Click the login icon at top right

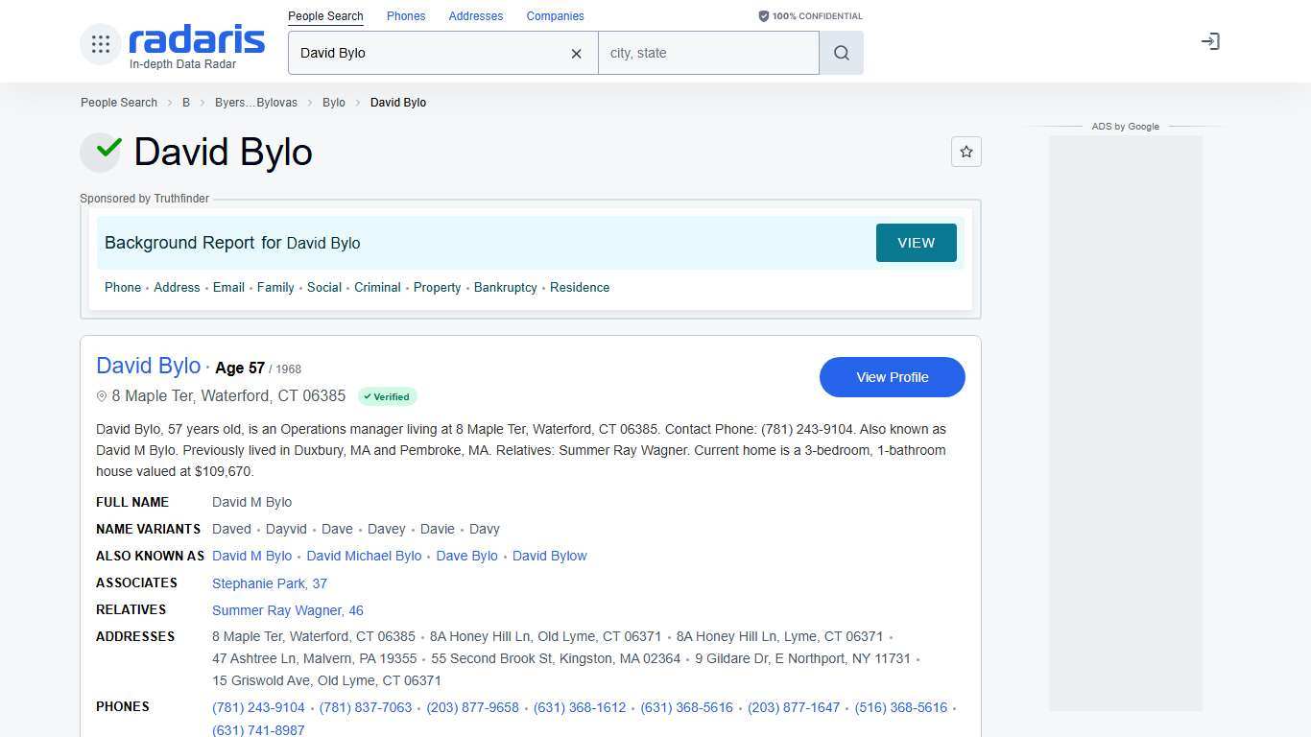(1209, 41)
